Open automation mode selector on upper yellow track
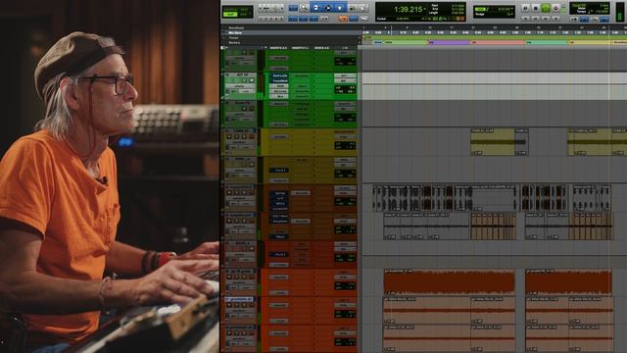This screenshot has height=353, width=627. 246,147
